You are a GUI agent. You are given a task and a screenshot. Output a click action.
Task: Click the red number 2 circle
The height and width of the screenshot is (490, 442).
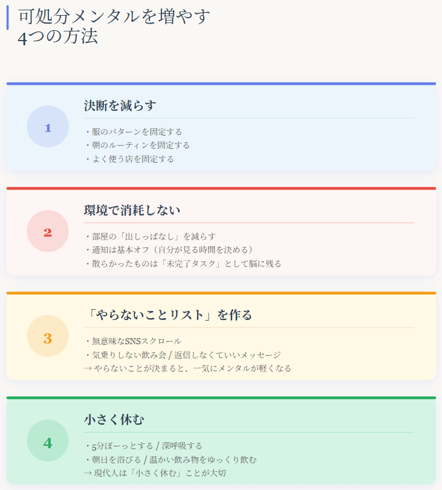pyautogui.click(x=48, y=232)
